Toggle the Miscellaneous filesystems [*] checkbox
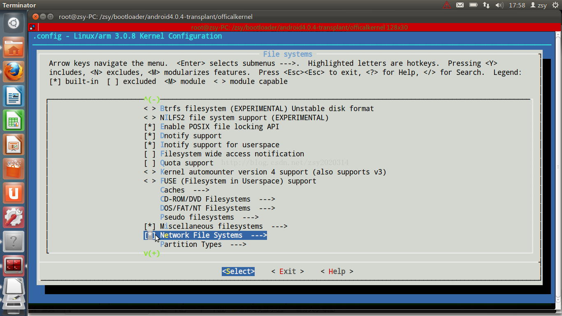The width and height of the screenshot is (562, 316). (x=150, y=226)
